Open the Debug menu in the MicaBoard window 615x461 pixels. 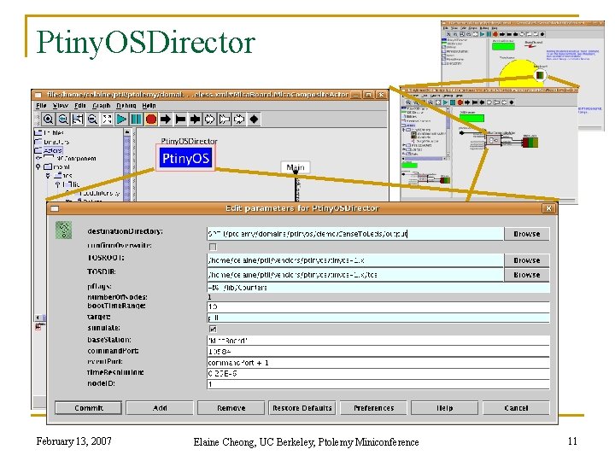126,106
